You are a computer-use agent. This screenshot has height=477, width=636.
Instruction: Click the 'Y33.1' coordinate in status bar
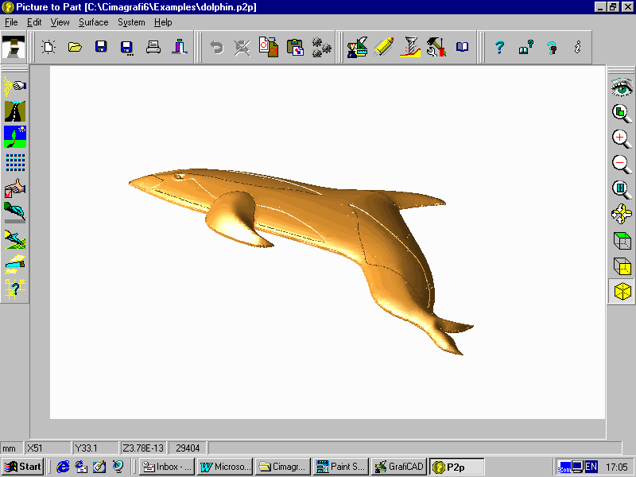click(x=95, y=448)
